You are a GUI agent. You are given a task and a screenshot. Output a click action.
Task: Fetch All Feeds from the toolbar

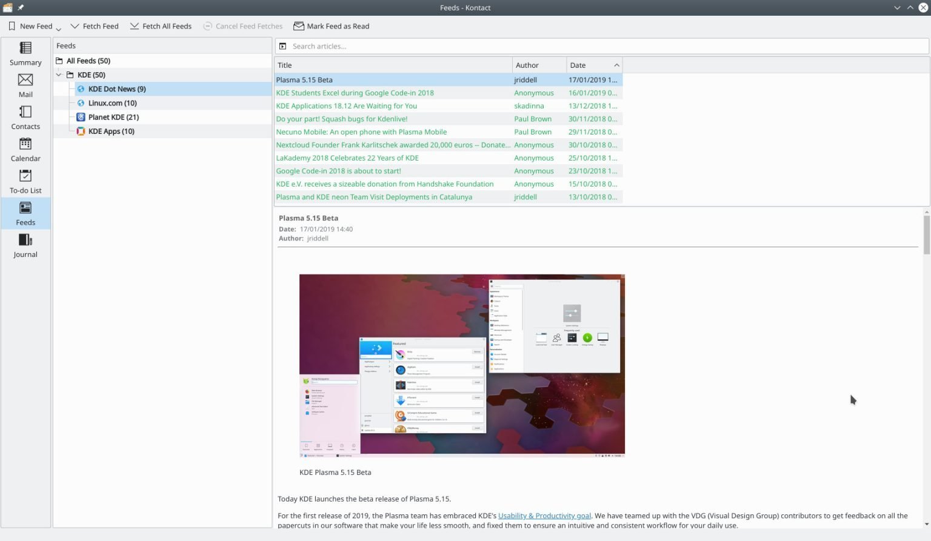(x=161, y=26)
